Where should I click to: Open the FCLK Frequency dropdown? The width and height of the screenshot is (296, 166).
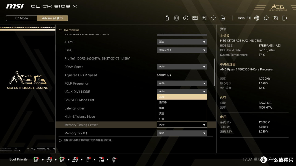(182, 83)
